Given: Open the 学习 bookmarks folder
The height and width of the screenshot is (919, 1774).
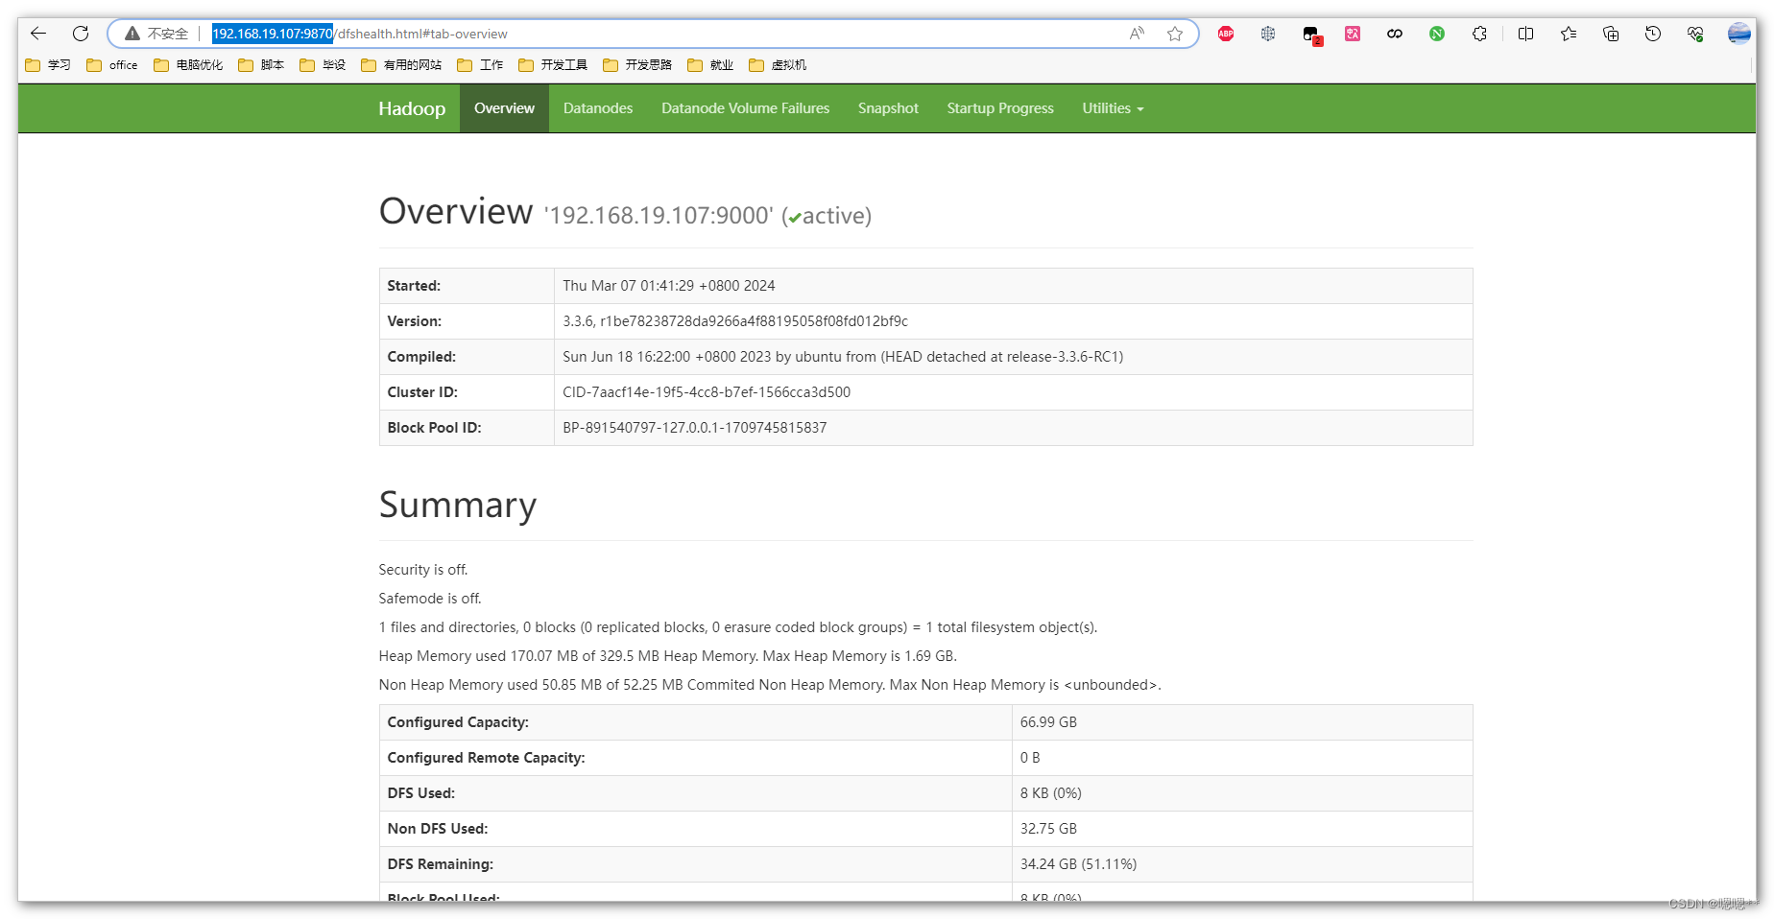Looking at the screenshot, I should (48, 65).
